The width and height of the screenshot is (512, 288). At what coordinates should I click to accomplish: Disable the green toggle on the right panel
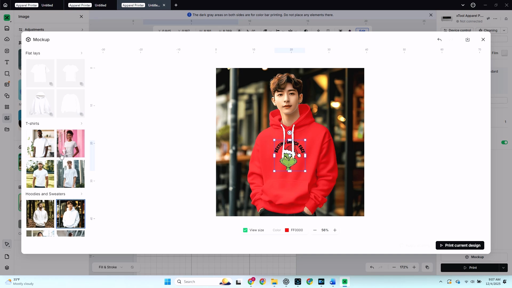(505, 142)
